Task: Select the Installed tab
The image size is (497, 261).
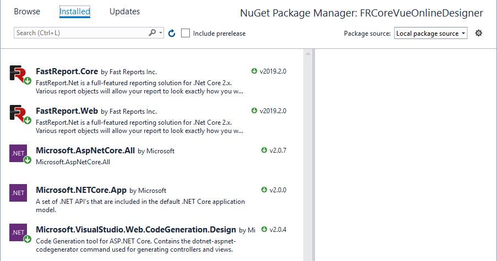Action: click(75, 12)
